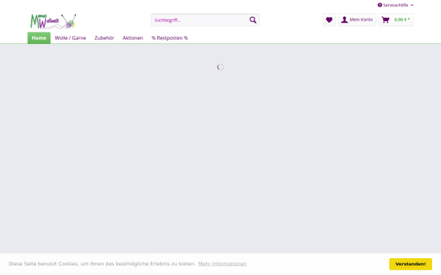Accept cookies with the Verstanden! button
441x275 pixels.
point(411,264)
